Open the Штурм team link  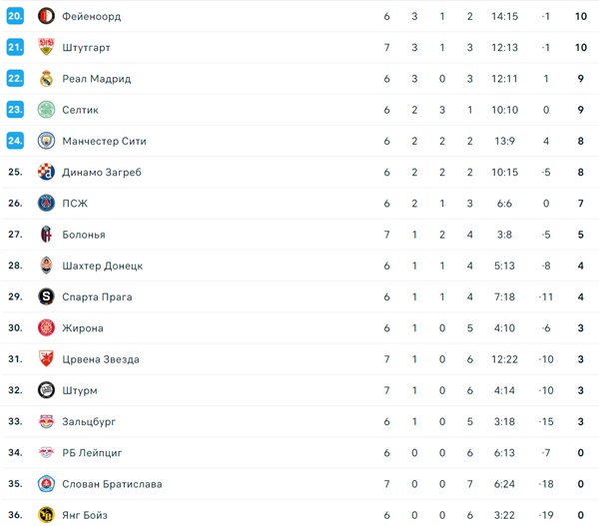tap(80, 390)
